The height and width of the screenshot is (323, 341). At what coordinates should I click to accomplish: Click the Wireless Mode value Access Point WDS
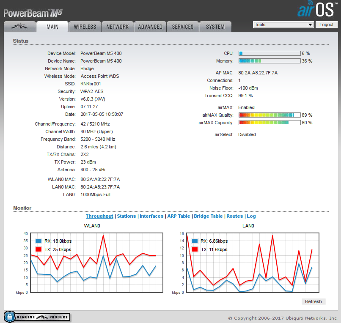[100, 76]
